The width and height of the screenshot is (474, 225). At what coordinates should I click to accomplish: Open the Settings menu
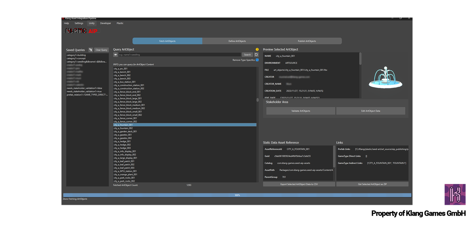[79, 23]
